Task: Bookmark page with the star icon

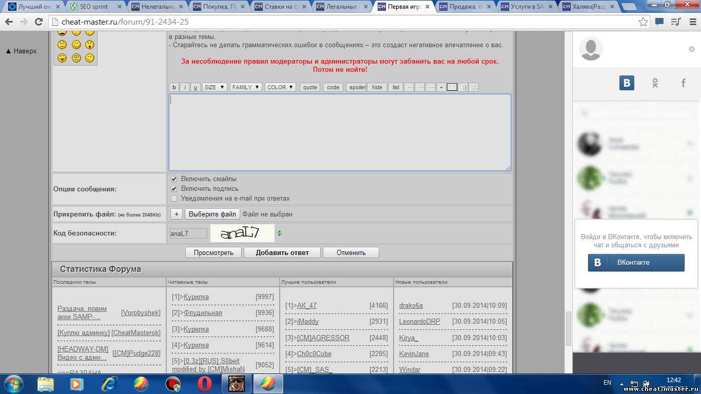Action: click(x=643, y=22)
